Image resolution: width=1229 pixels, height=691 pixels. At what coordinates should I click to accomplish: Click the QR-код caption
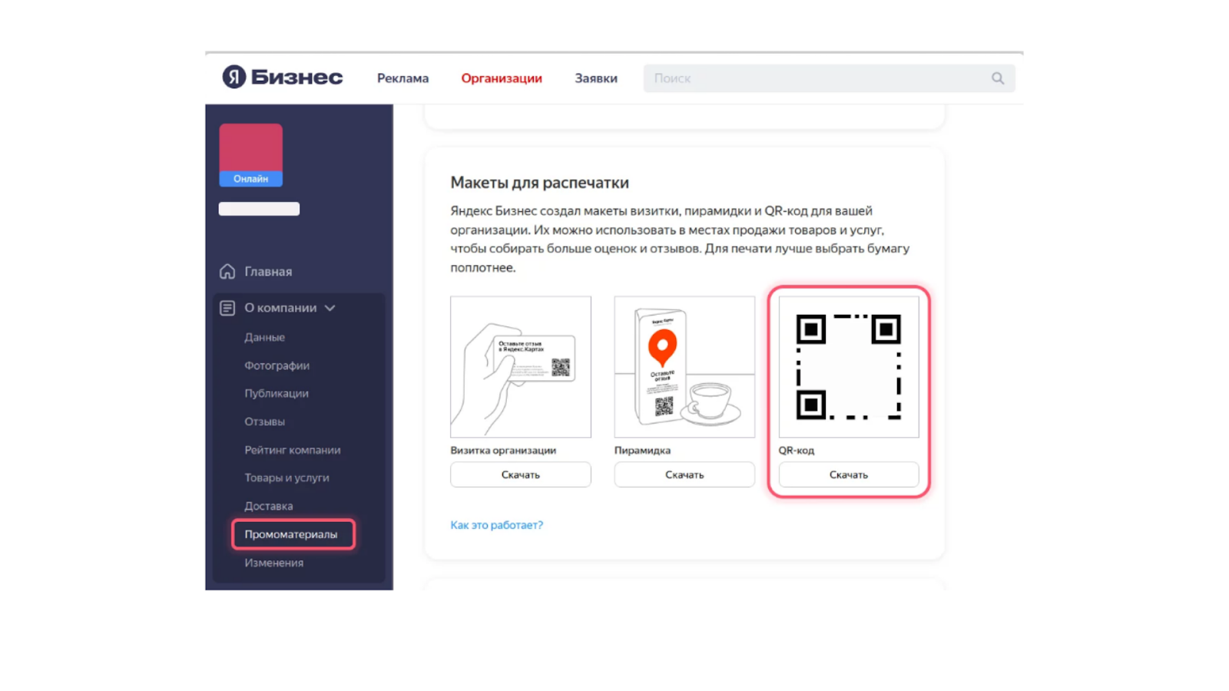click(796, 451)
